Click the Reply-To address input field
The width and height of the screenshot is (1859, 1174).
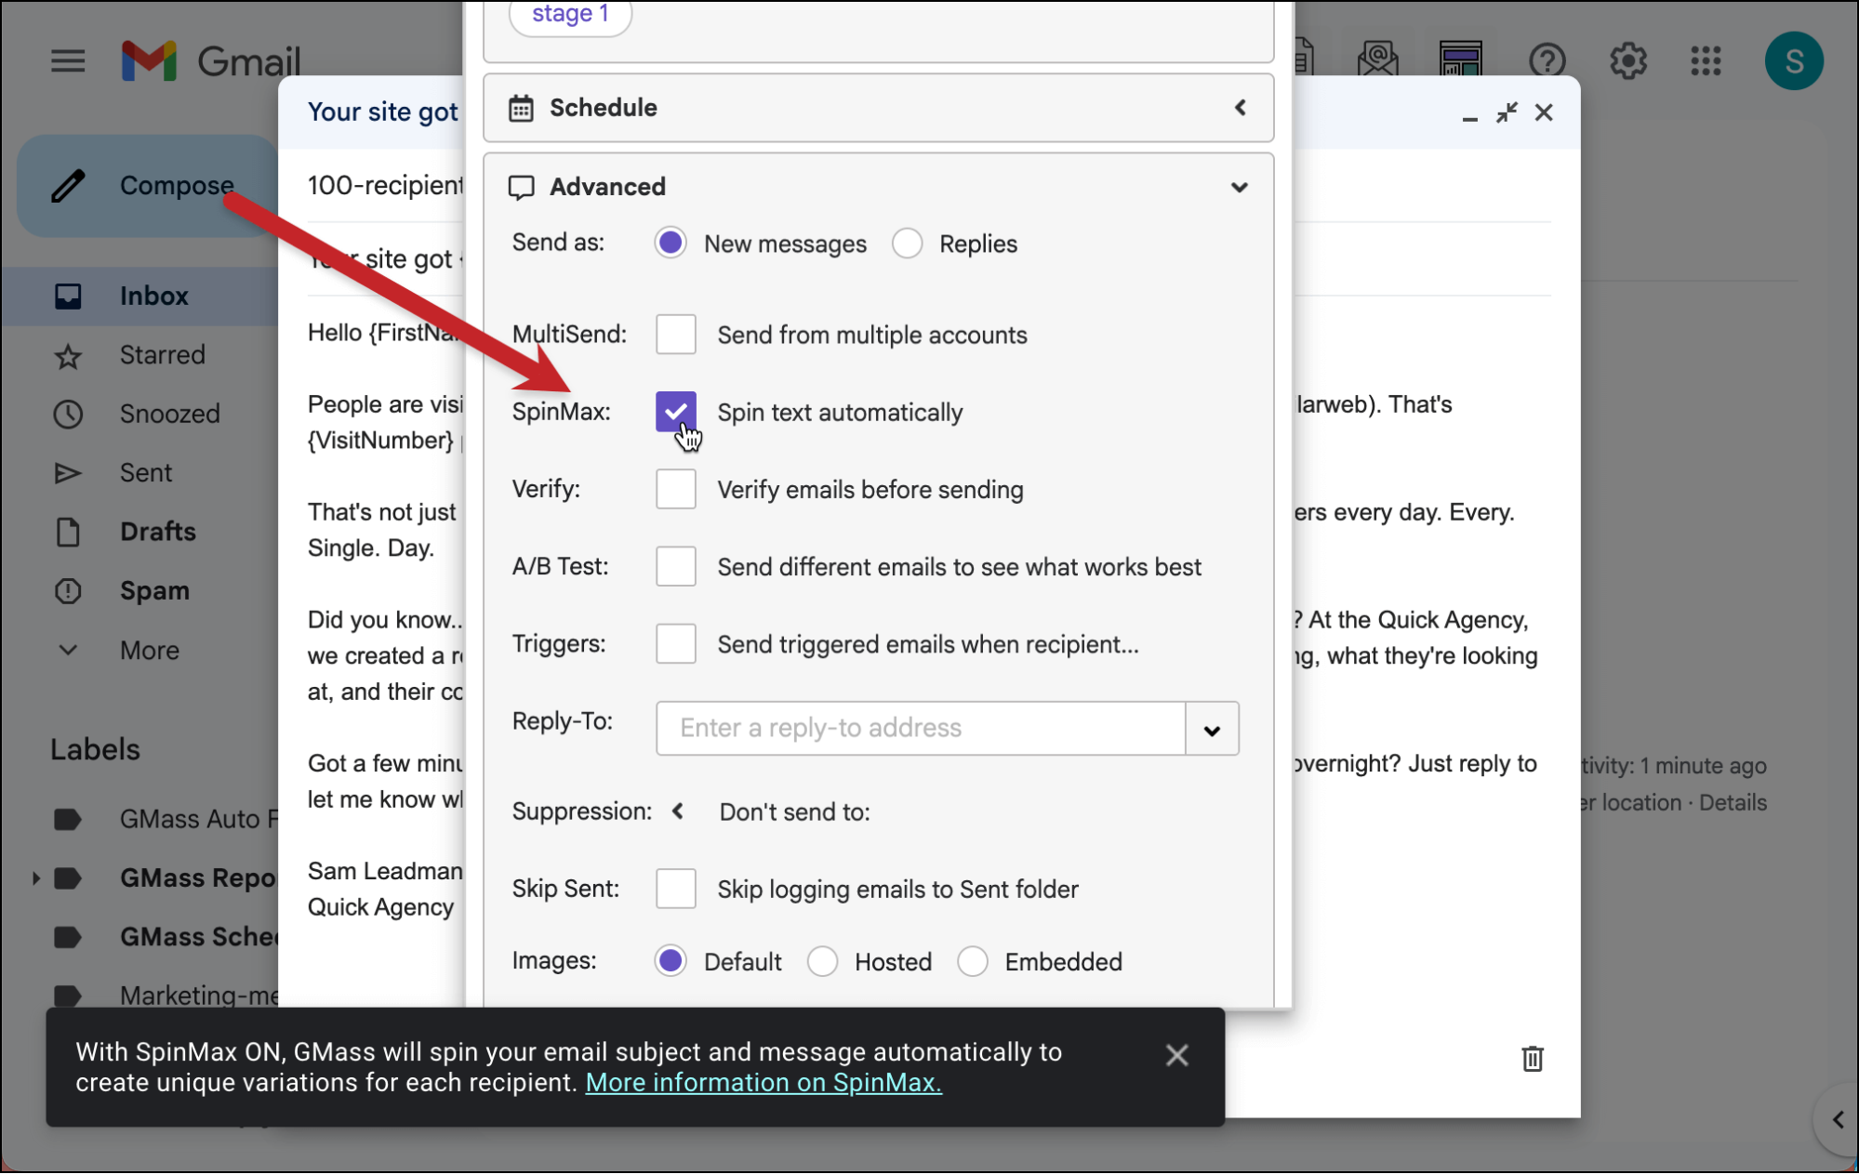(921, 729)
